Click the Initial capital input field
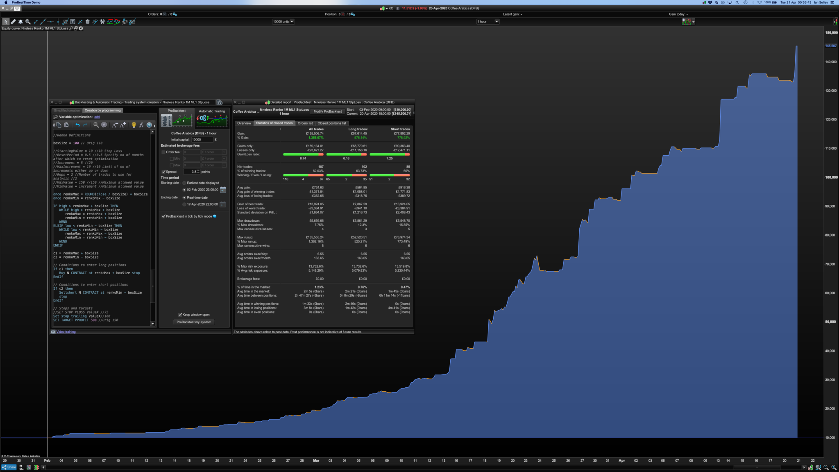 (202, 140)
